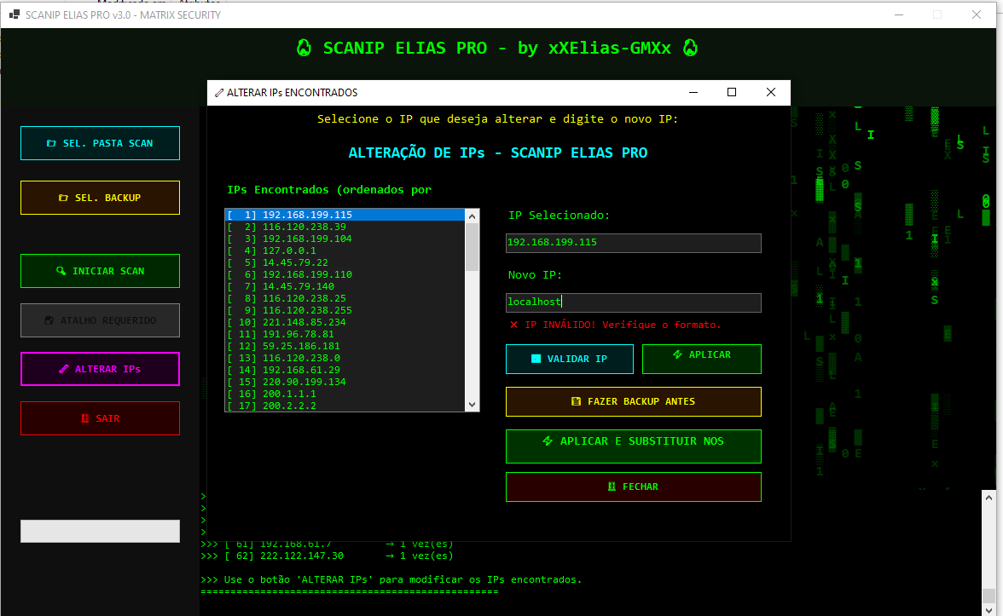Click magnifier icon on INICIAR SCAN
Screen dimensions: 1003x616
pos(61,271)
